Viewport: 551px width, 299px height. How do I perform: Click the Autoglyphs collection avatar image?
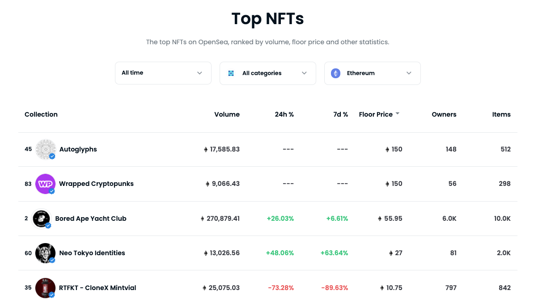[45, 149]
